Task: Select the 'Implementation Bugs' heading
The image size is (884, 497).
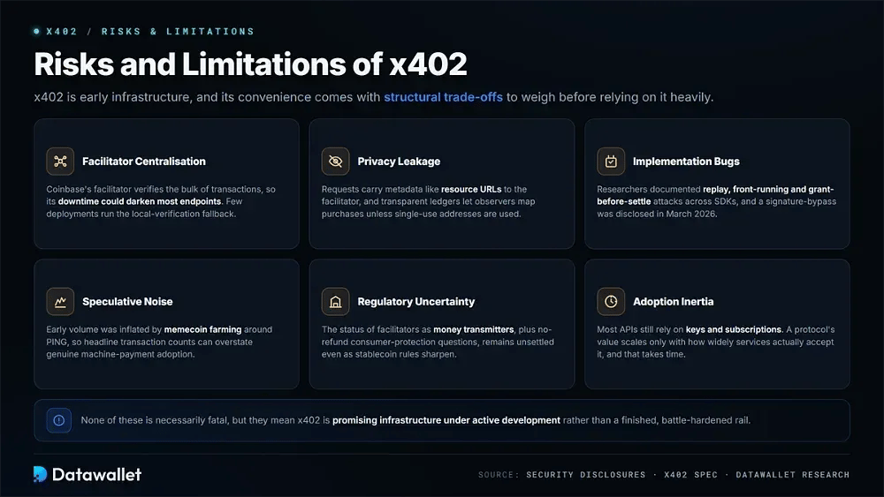Action: (x=686, y=162)
